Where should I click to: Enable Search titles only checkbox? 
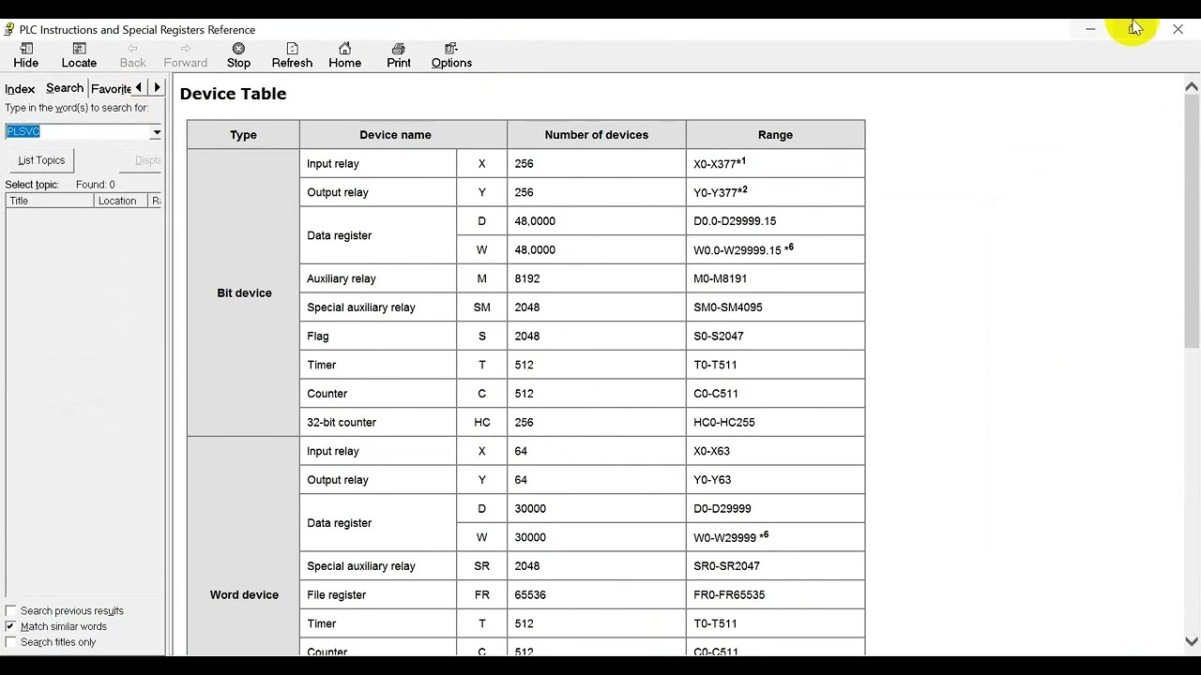(x=11, y=642)
